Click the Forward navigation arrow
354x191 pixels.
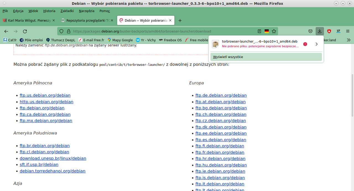click(15, 31)
